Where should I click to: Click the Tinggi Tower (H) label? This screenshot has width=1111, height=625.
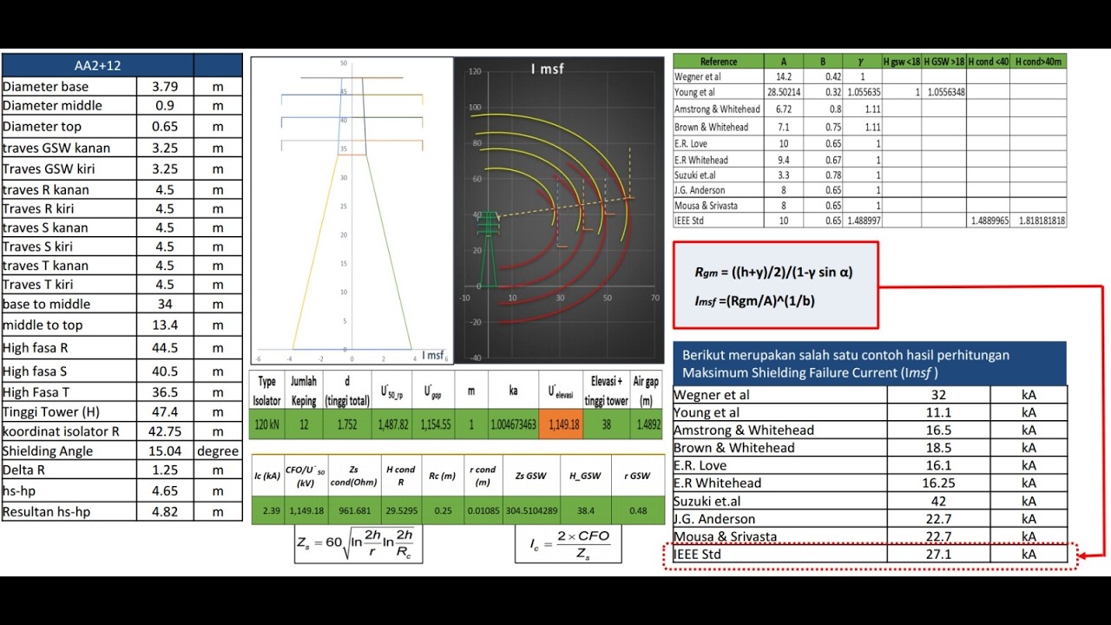(52, 412)
